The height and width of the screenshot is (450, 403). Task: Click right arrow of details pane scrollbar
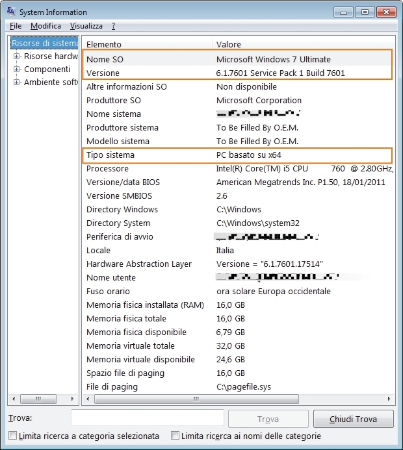(x=389, y=399)
